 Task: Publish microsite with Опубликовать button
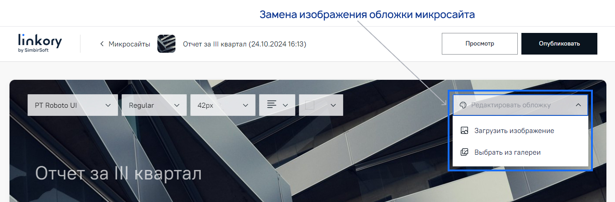click(559, 44)
